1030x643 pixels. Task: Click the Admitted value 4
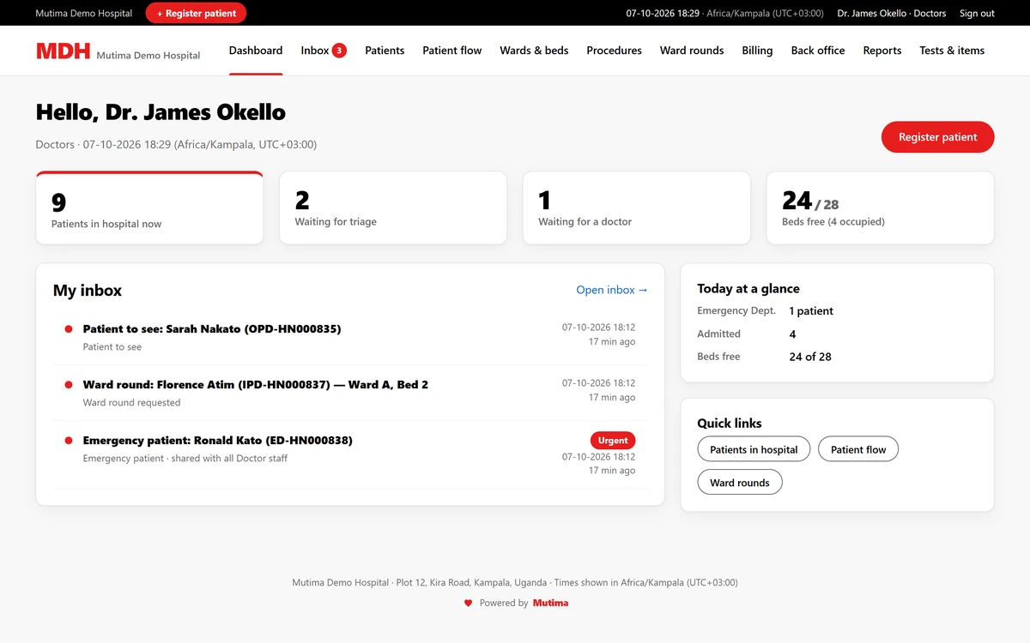pyautogui.click(x=792, y=334)
